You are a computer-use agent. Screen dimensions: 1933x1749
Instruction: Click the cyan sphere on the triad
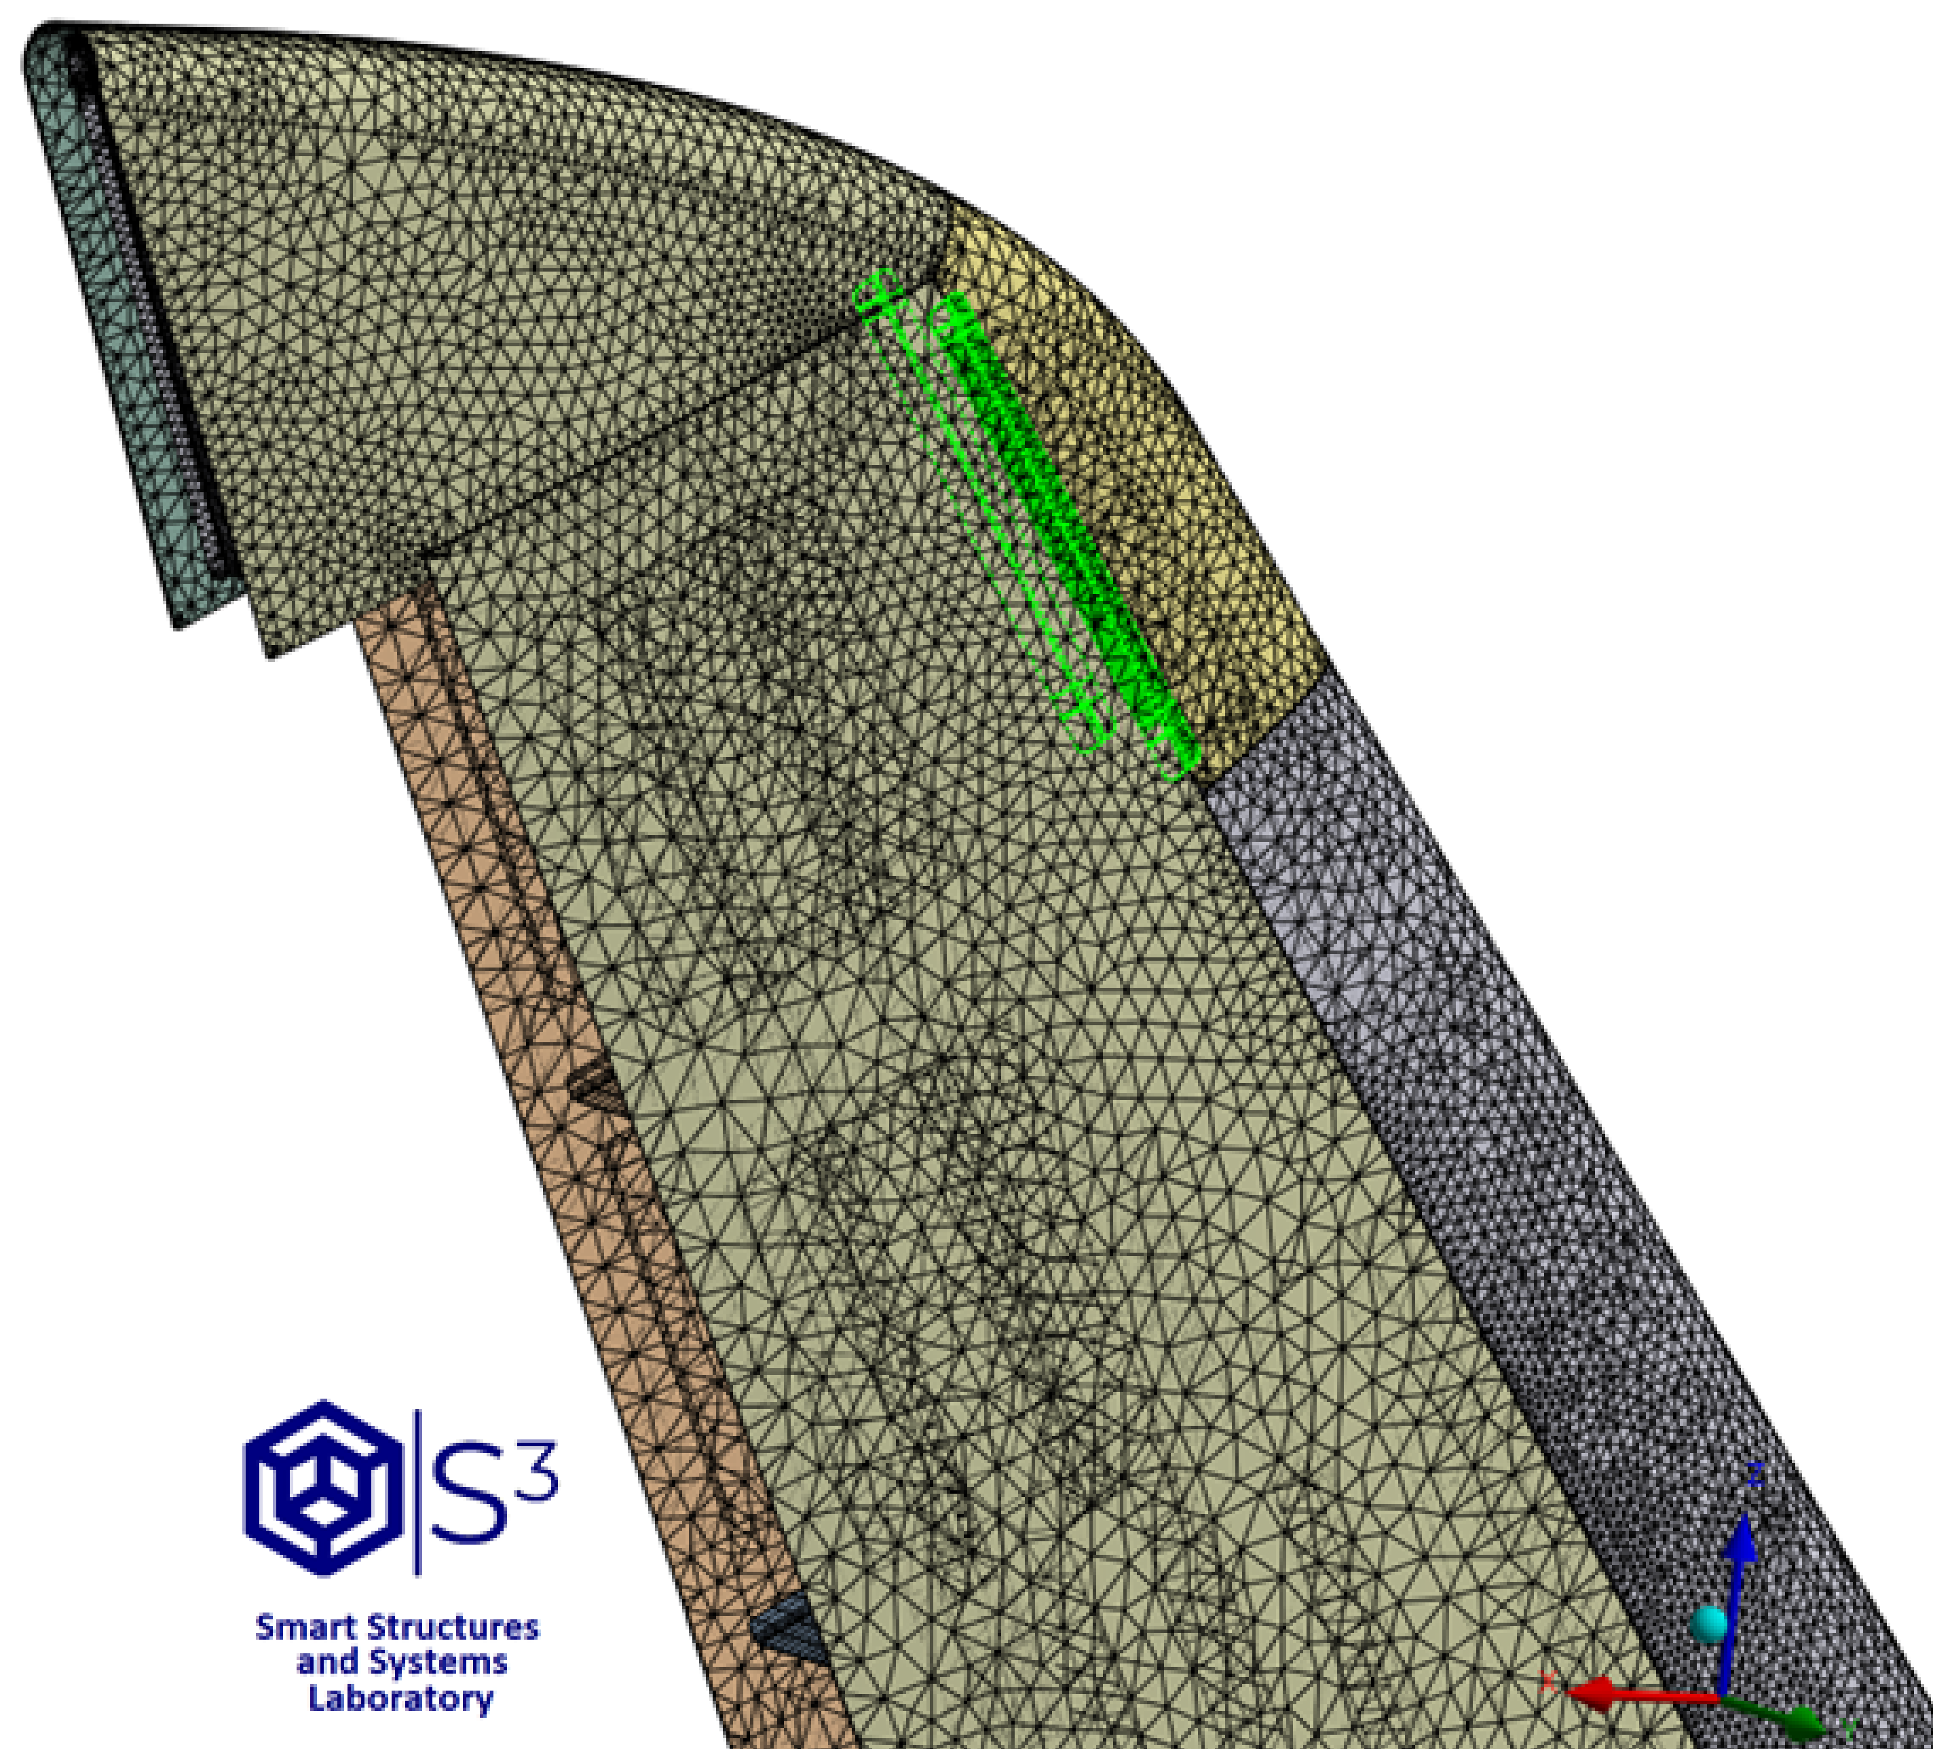1708,1625
